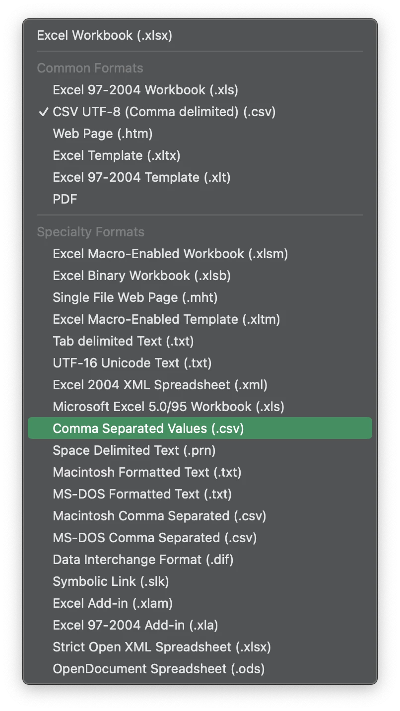This screenshot has height=711, width=400.
Task: Choose Excel 97-2004 Workbook (.xls)
Action: point(200,90)
